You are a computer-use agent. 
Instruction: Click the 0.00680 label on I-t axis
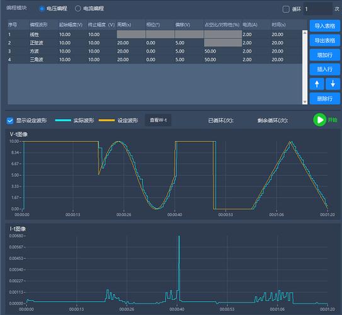pyautogui.click(x=16, y=236)
